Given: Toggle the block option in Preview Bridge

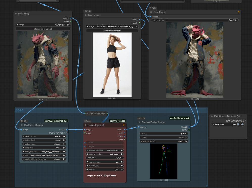Looking at the screenshot, I should (186, 138).
